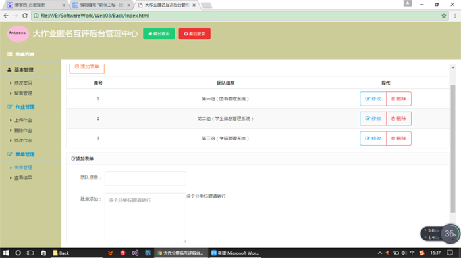Open the Chrome three-dot menu
This screenshot has height=258, width=461.
455,16
